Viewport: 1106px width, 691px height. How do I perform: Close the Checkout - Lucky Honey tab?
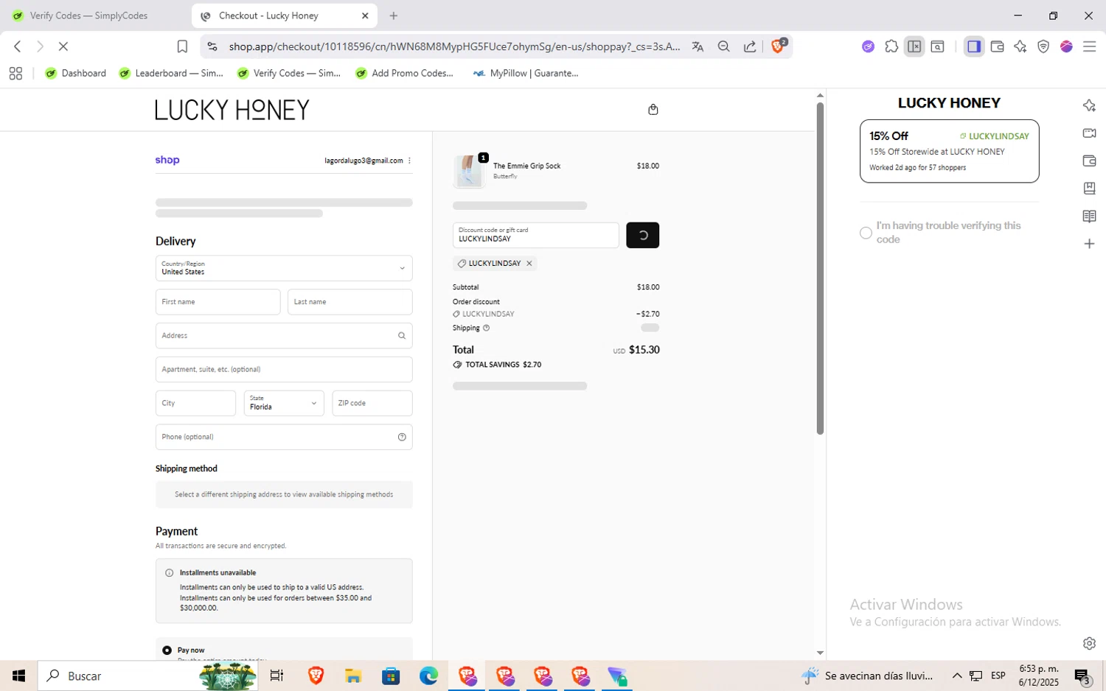click(365, 15)
